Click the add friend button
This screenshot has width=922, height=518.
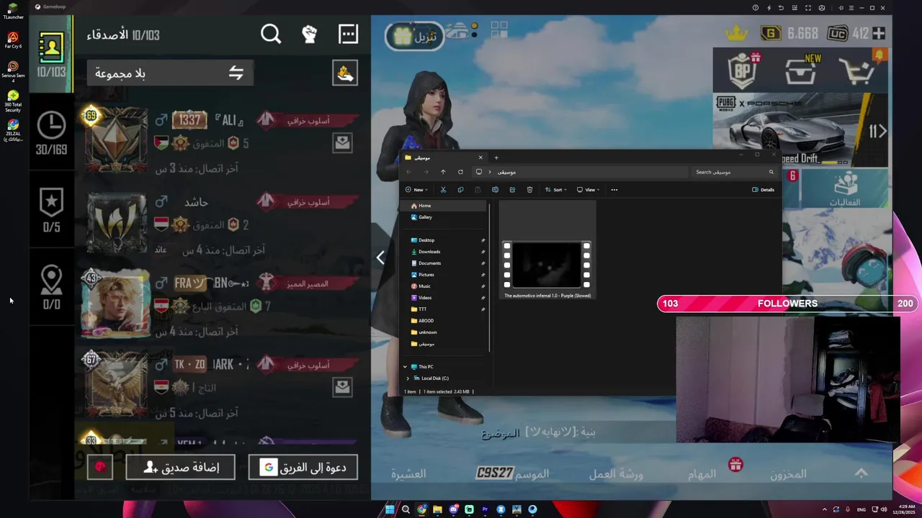tap(180, 468)
